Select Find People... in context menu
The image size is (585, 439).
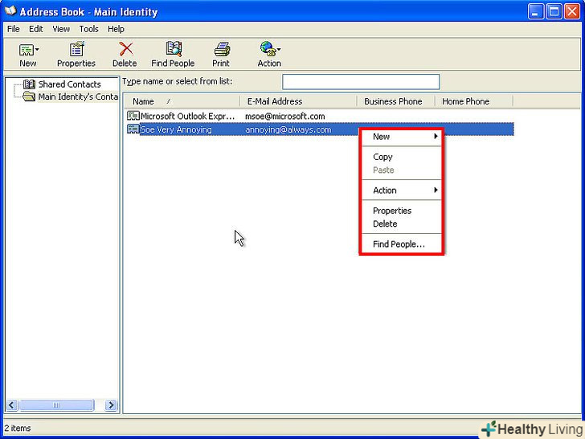399,244
